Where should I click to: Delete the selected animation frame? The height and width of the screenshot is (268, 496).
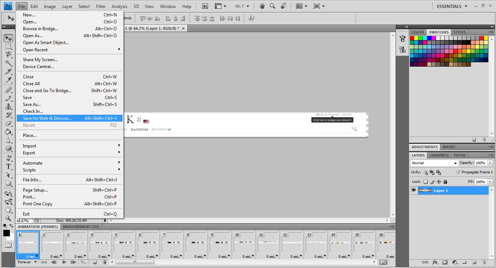coord(104,262)
